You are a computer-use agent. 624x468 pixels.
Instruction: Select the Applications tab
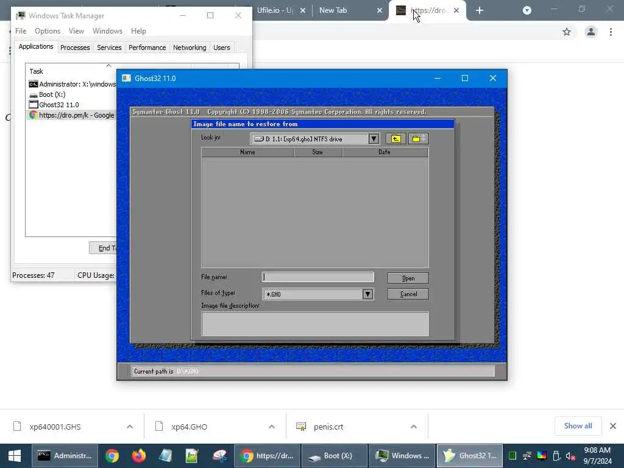(x=36, y=46)
